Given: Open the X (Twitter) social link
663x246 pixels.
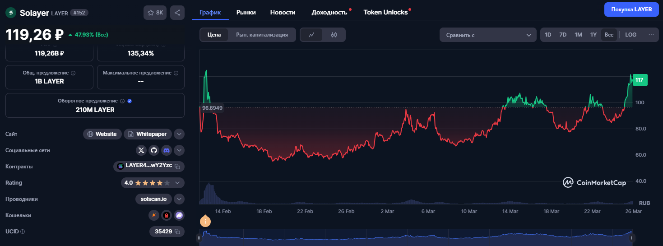Looking at the screenshot, I should click(141, 150).
